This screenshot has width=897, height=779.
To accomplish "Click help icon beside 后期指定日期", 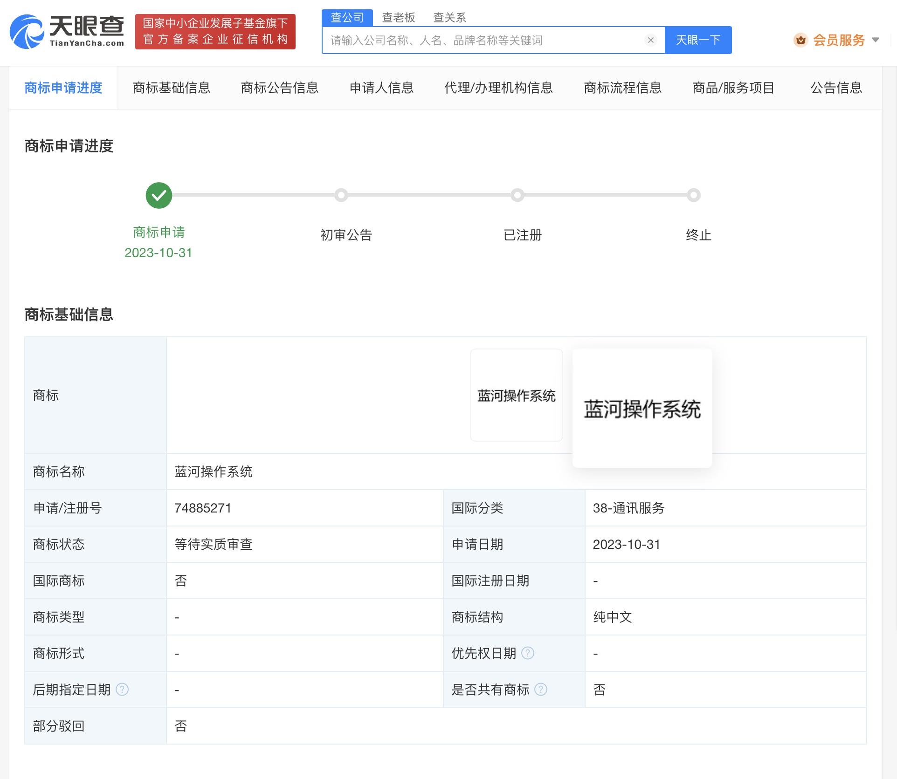I will click(122, 690).
